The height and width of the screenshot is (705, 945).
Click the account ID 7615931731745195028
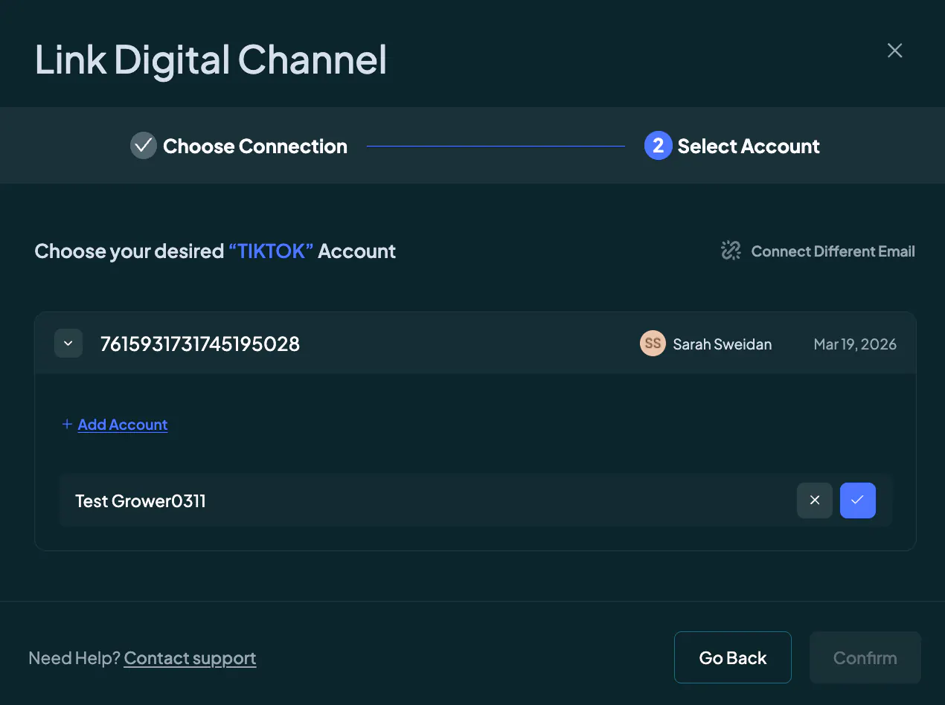[200, 344]
